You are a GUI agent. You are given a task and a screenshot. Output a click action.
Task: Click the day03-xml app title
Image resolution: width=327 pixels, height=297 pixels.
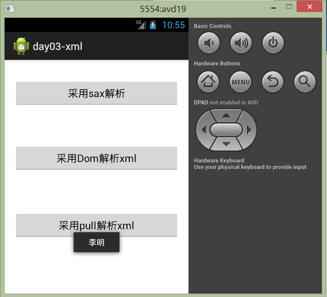click(57, 47)
